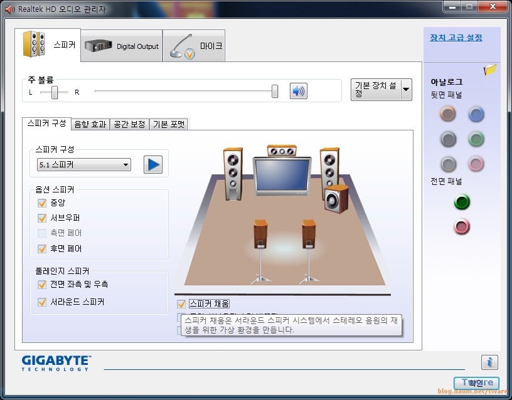Screen dimensions: 512x400
Task: Click the 장치 고급 설정 link
Action: tap(456, 38)
